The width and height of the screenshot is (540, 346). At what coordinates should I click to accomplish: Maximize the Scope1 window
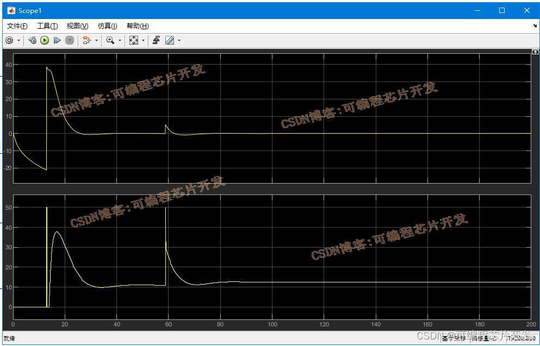502,11
